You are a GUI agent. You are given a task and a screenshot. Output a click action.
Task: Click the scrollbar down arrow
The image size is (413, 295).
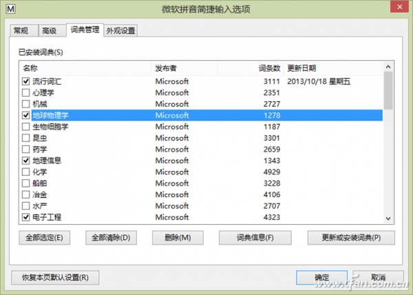[x=388, y=218]
